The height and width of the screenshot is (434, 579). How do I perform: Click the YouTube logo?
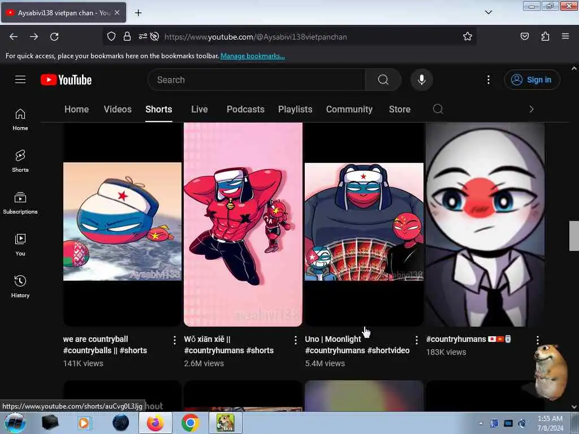(x=66, y=80)
